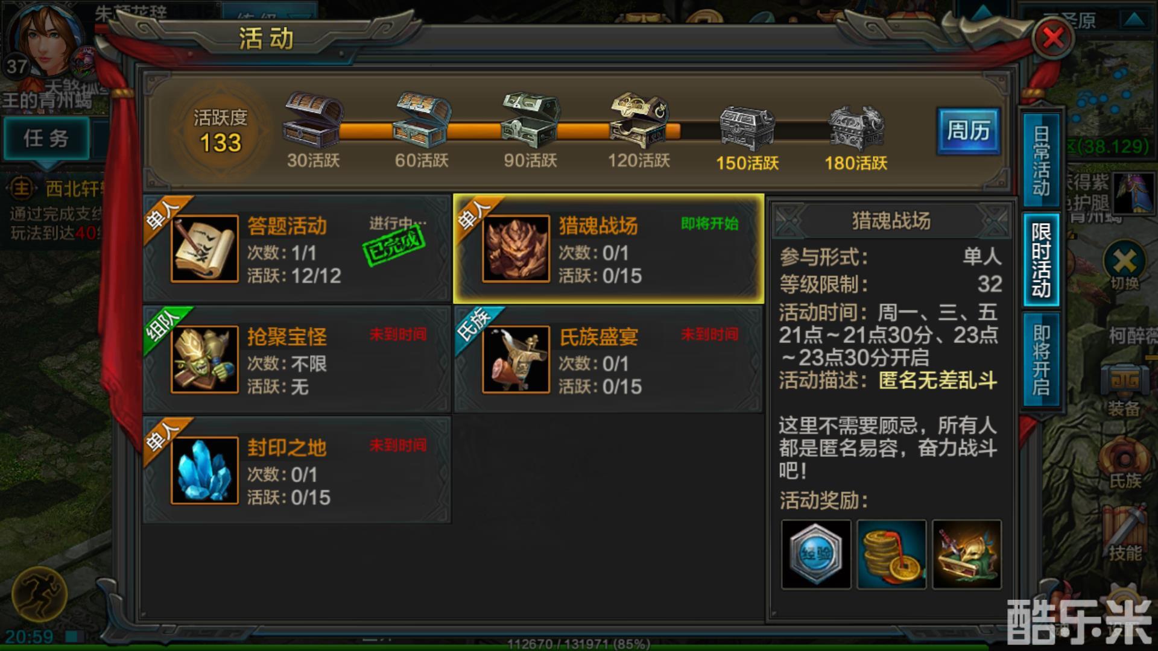Select the 封印之地 activity entry

(297, 470)
